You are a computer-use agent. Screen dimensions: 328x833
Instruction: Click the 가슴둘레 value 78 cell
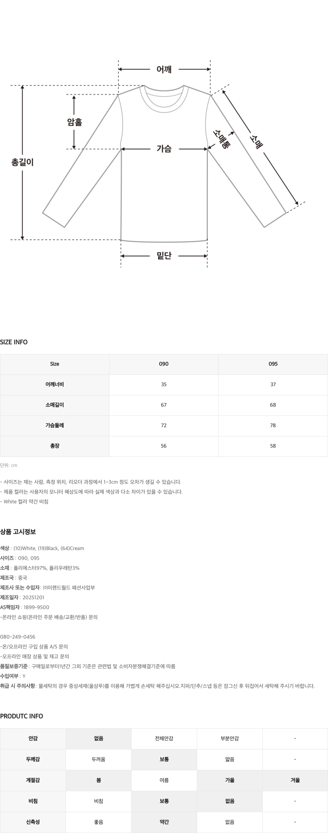[x=273, y=425]
